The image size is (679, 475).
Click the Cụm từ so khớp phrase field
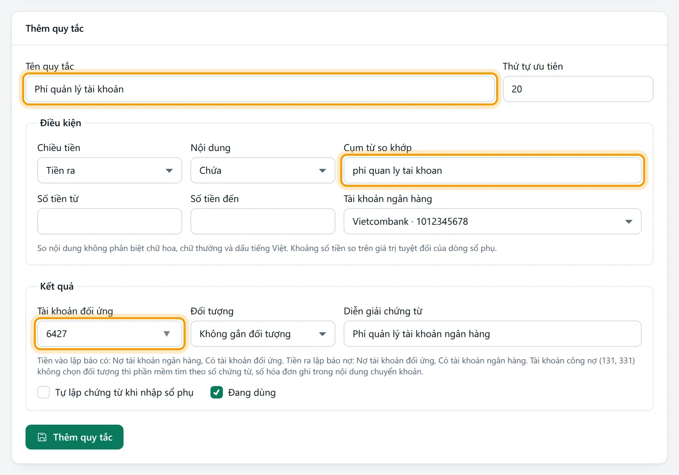point(492,170)
